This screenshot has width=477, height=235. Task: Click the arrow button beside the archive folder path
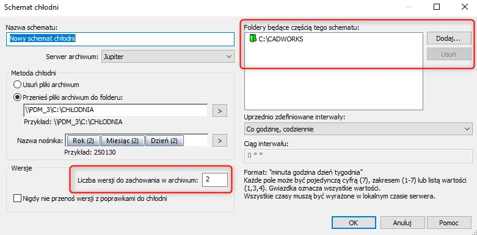[x=220, y=111]
